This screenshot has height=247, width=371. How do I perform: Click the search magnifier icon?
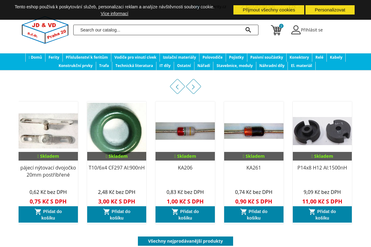click(248, 30)
